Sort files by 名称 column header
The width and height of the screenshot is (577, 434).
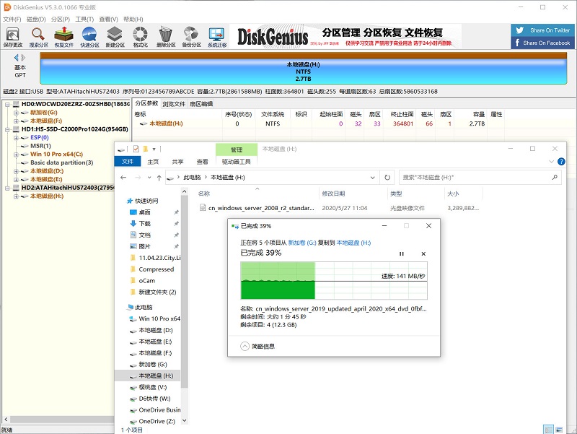(204, 194)
